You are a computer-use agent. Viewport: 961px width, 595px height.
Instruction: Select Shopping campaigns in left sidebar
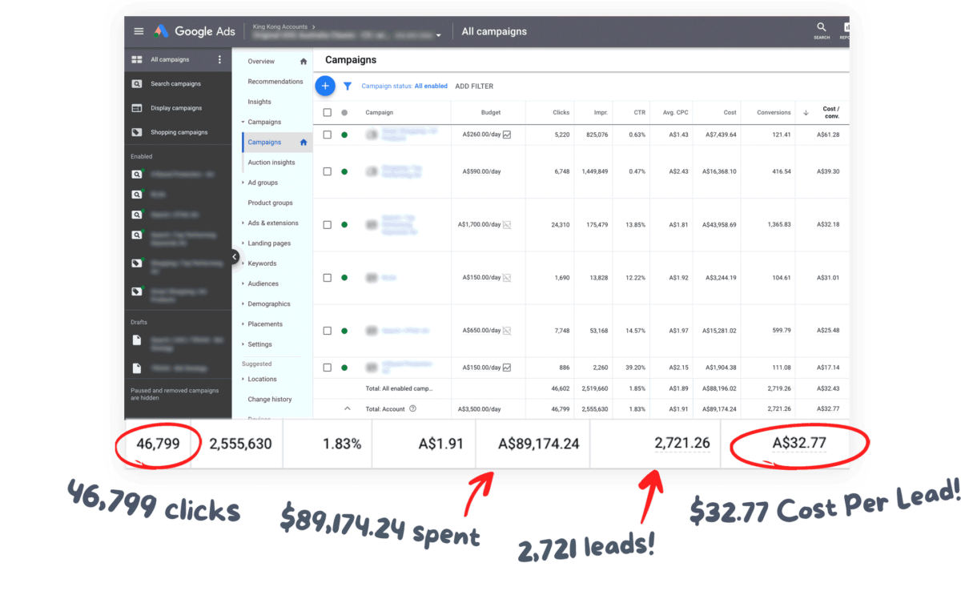(x=179, y=132)
